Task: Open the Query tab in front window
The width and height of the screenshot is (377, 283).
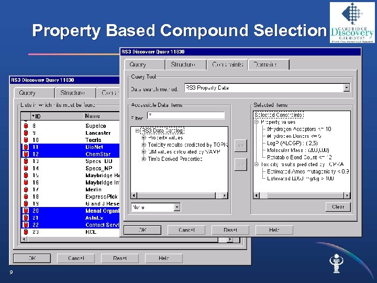Action: pyautogui.click(x=145, y=64)
